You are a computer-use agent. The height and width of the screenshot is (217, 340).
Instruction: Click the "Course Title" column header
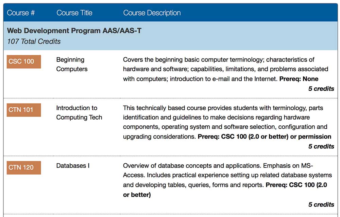pos(74,13)
